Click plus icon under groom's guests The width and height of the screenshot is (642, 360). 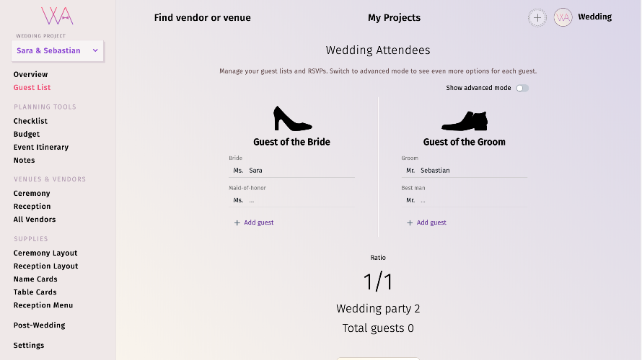pos(410,222)
